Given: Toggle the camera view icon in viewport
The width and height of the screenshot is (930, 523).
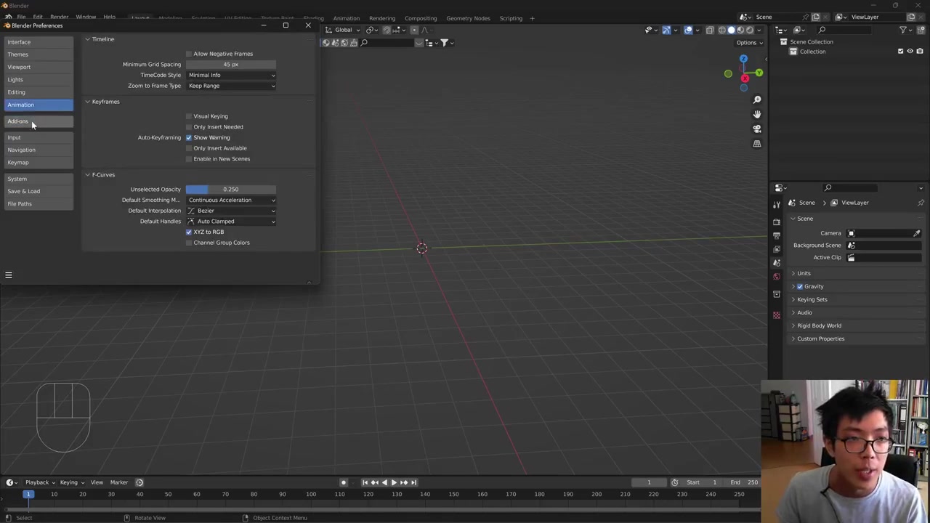Looking at the screenshot, I should coord(756,129).
